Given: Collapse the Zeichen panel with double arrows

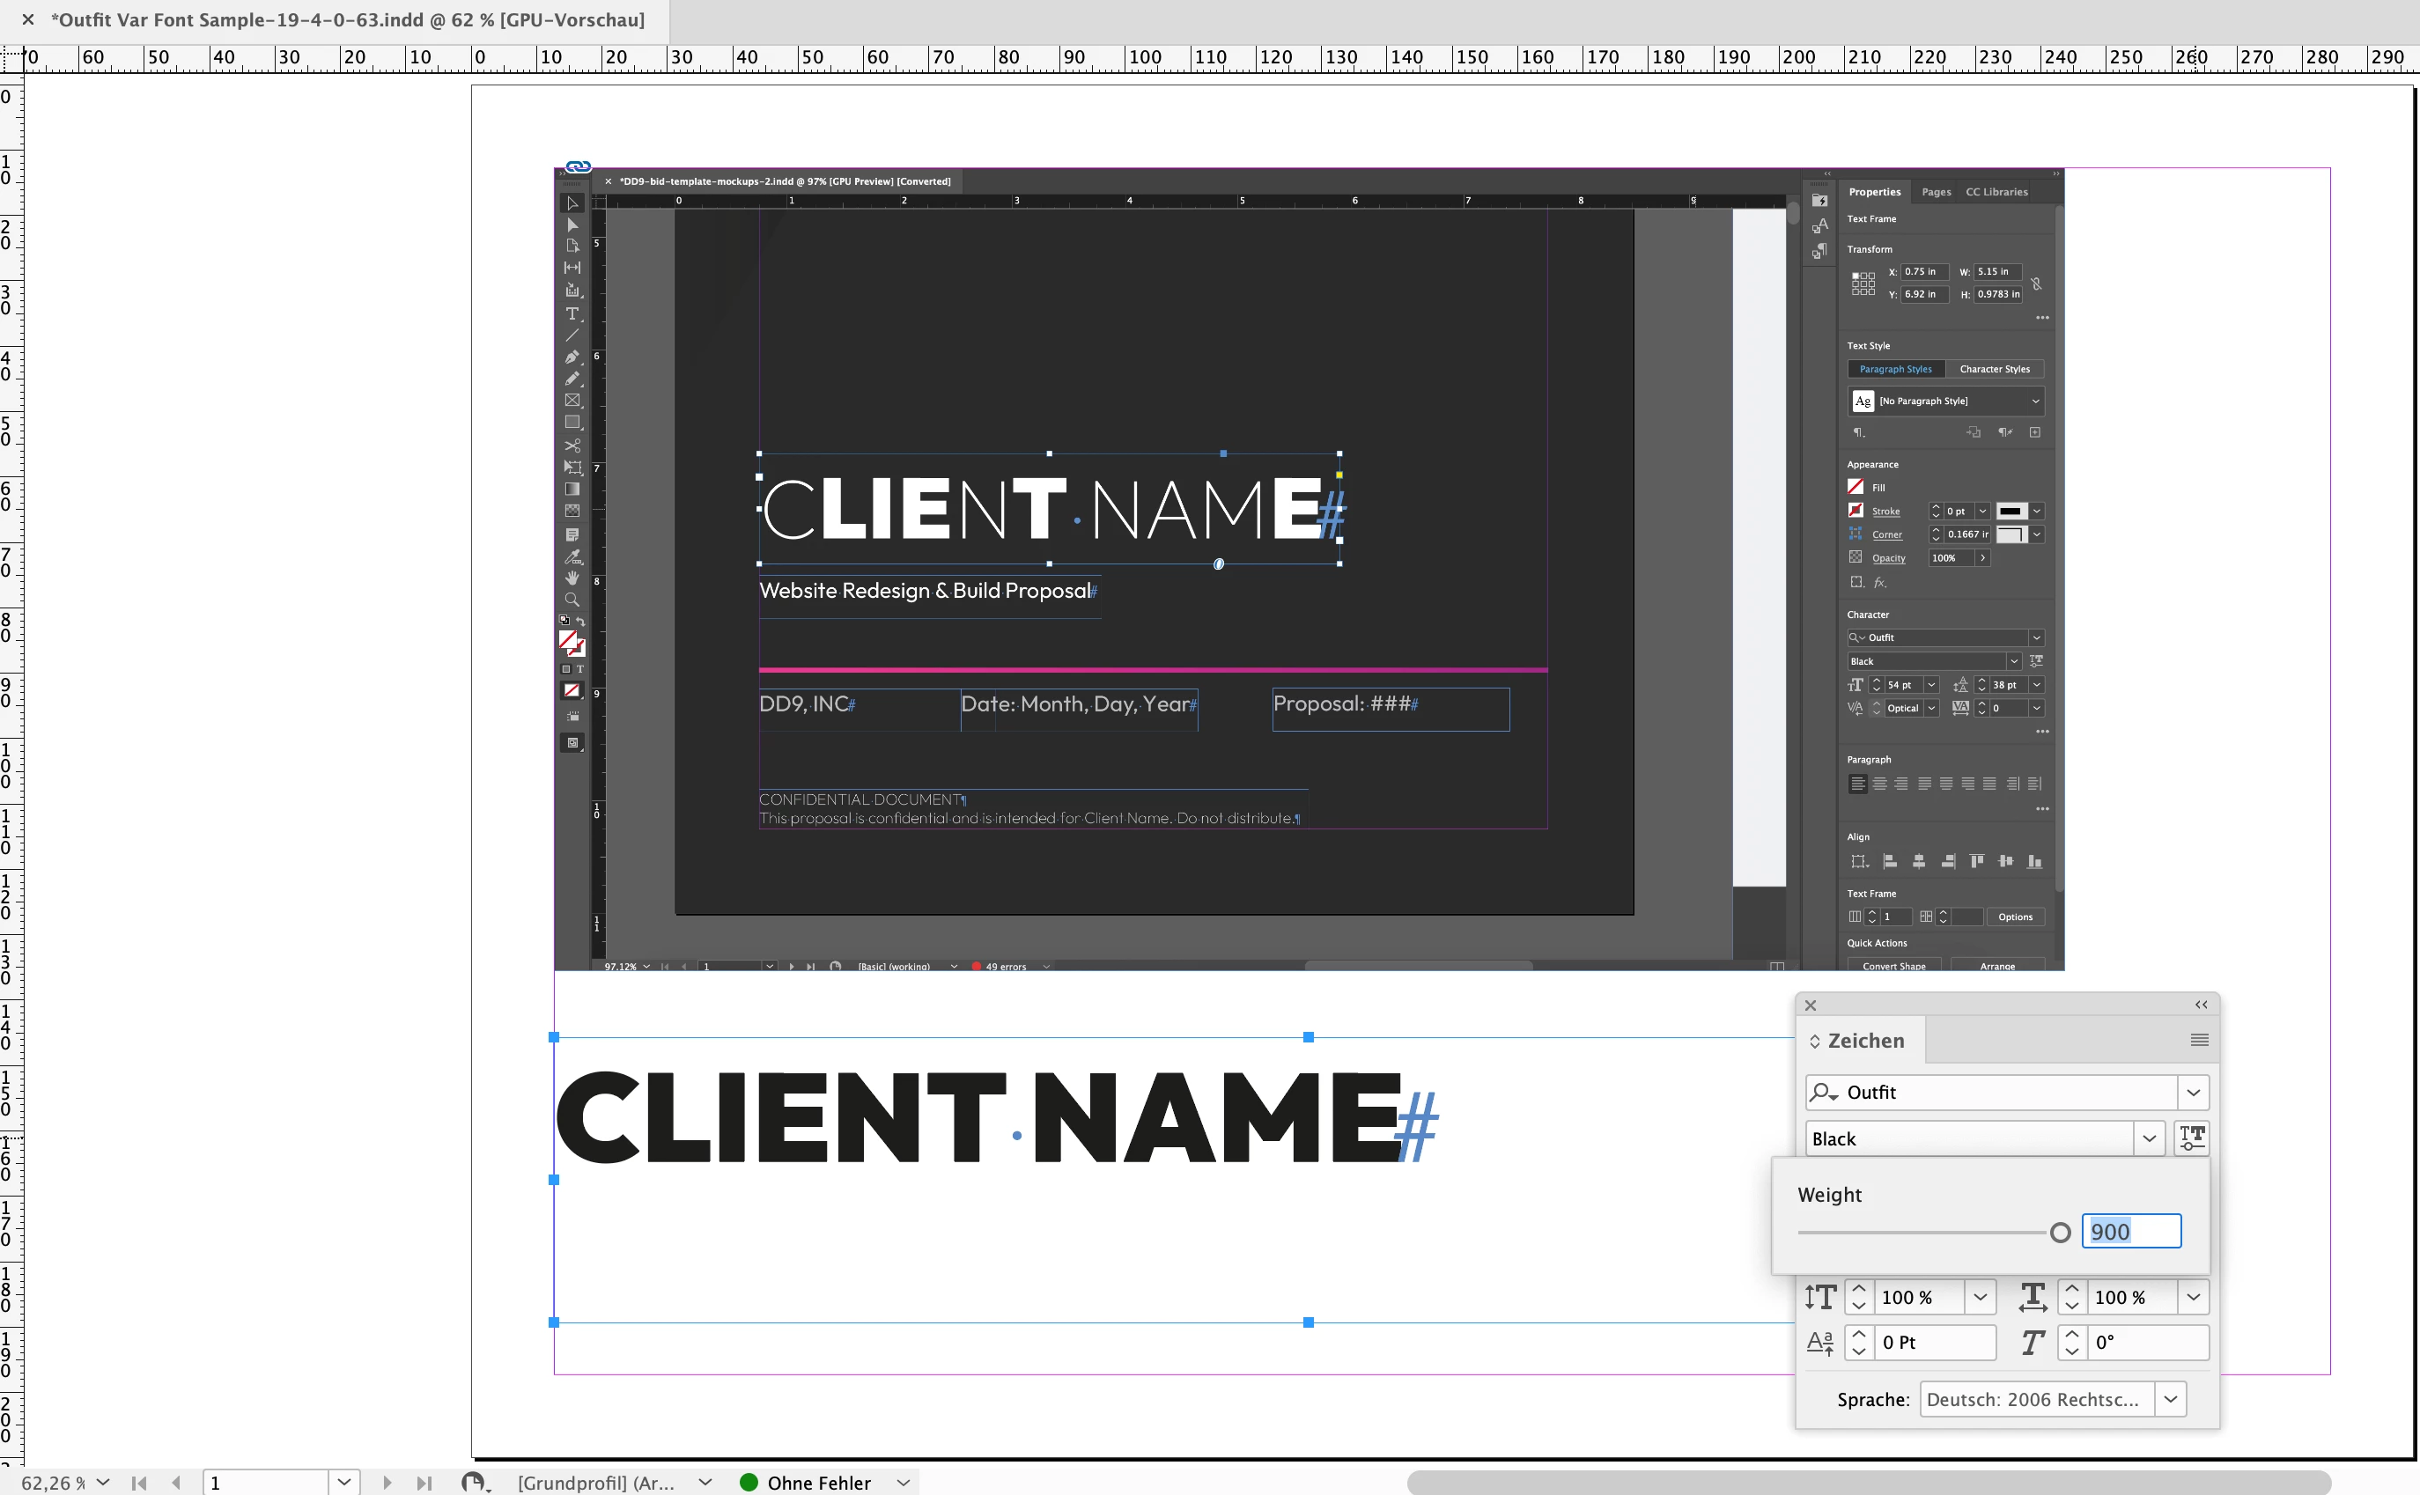Looking at the screenshot, I should click(2201, 1005).
